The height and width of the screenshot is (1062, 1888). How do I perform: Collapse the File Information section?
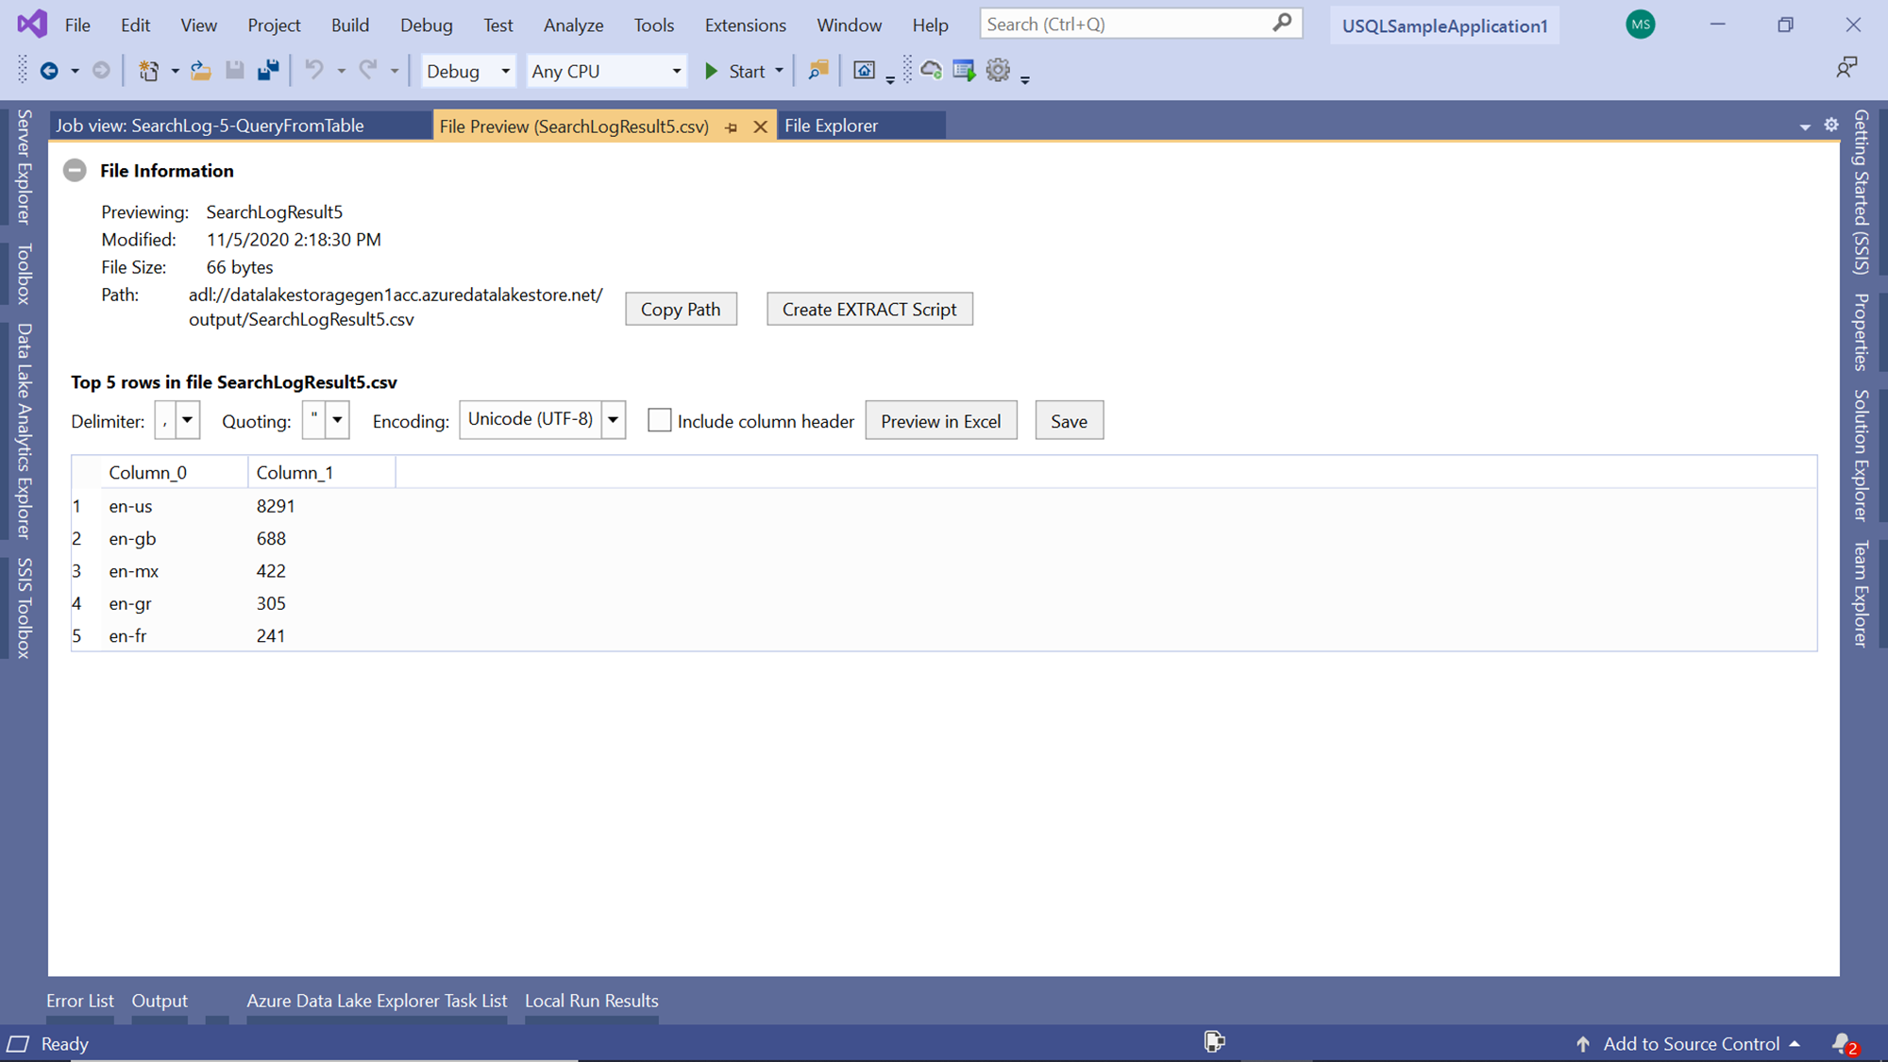tap(75, 171)
